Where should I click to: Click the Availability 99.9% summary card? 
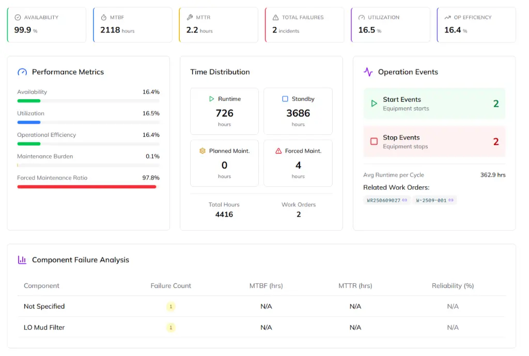[46, 25]
